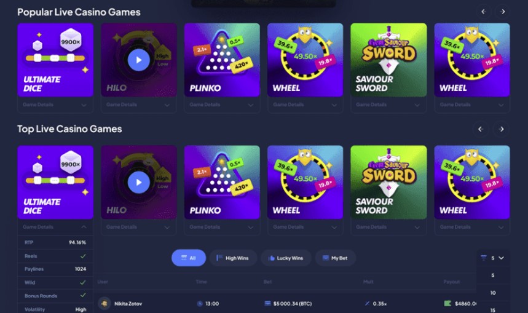Open the rows count dropdown showing 5

point(493,258)
